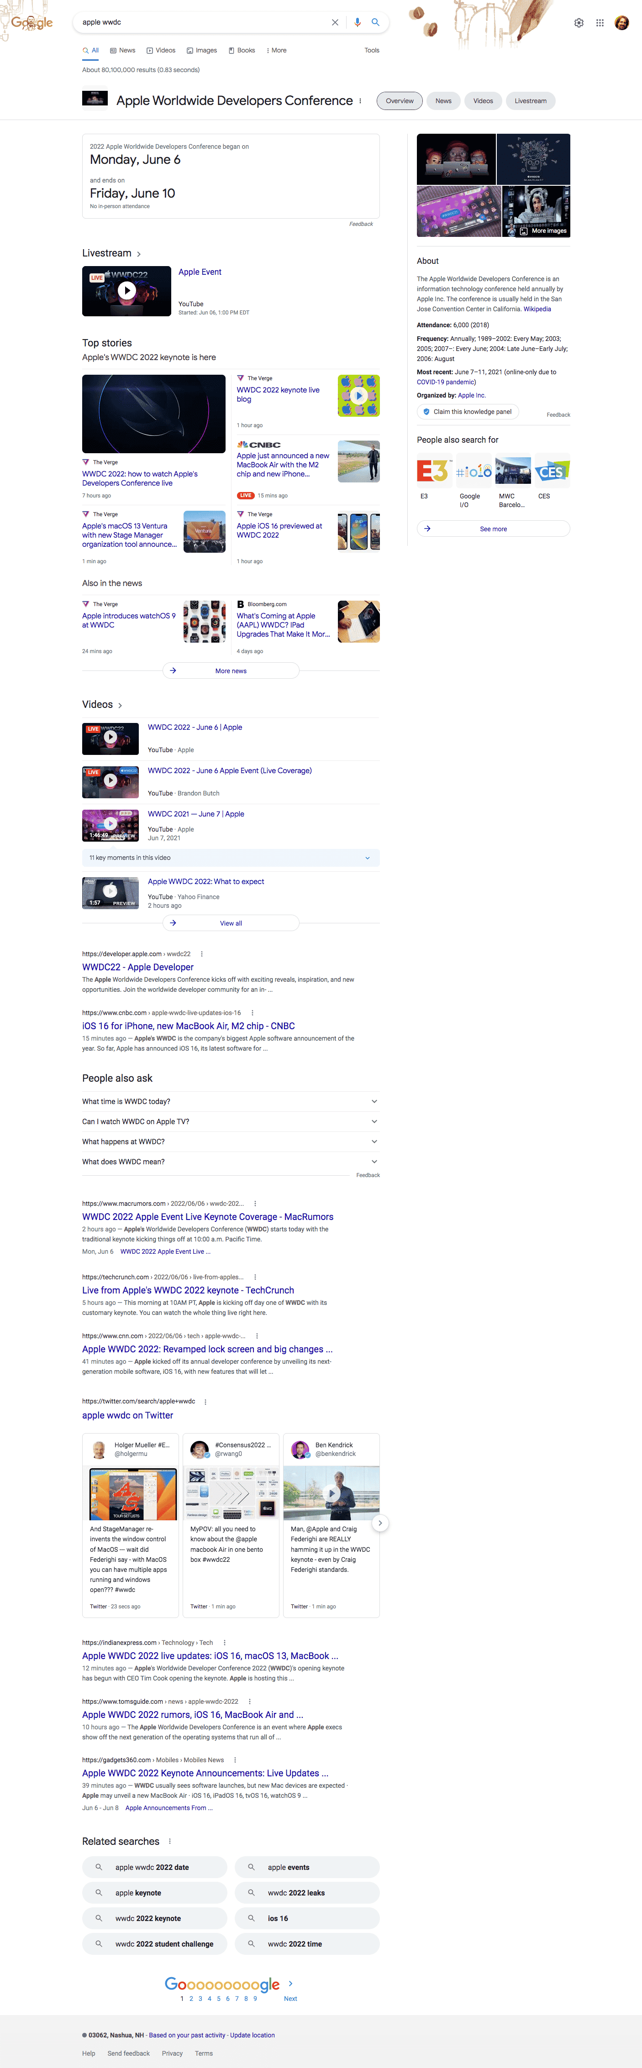642x2068 pixels.
Task: Open the More search filters menu
Action: click(x=276, y=51)
